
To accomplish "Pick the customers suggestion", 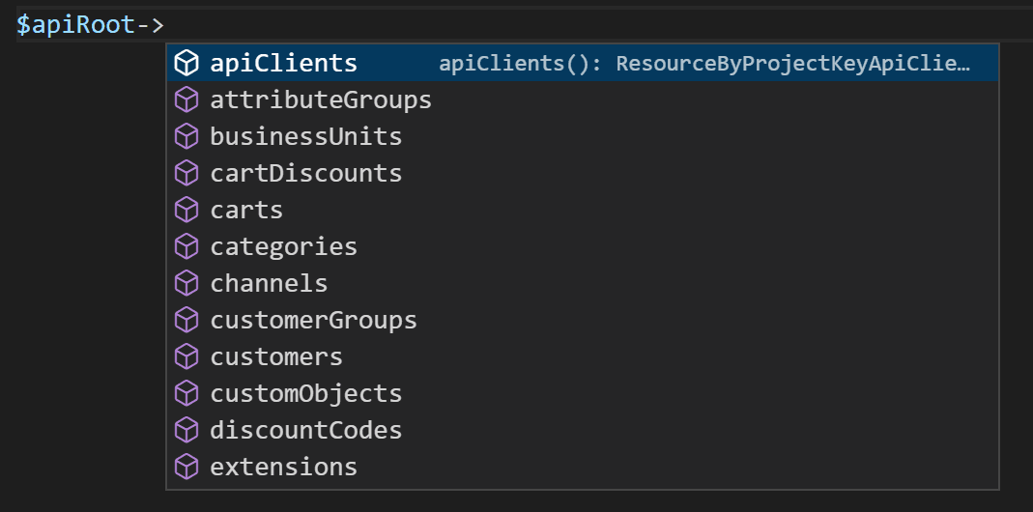I will [276, 357].
